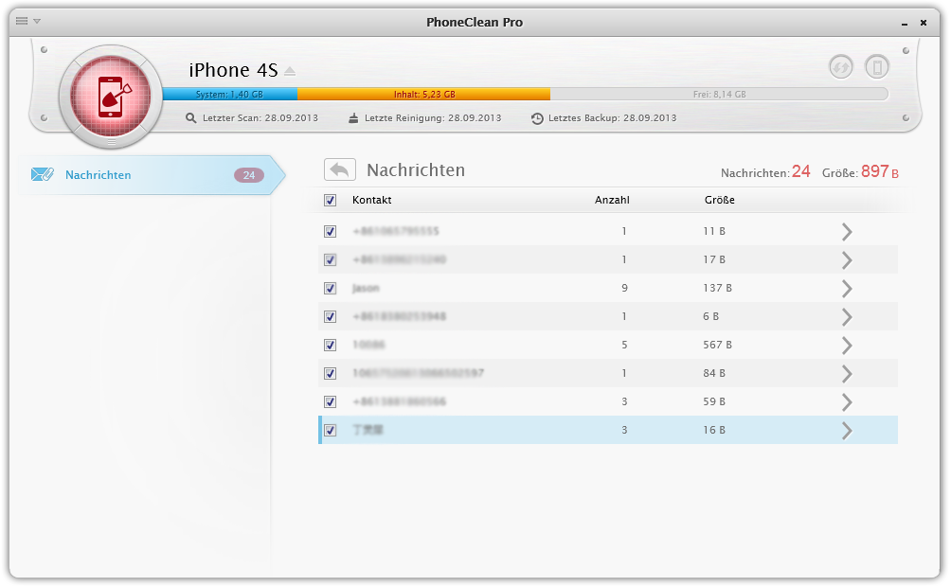Expand Jason's message details chevron

(848, 289)
